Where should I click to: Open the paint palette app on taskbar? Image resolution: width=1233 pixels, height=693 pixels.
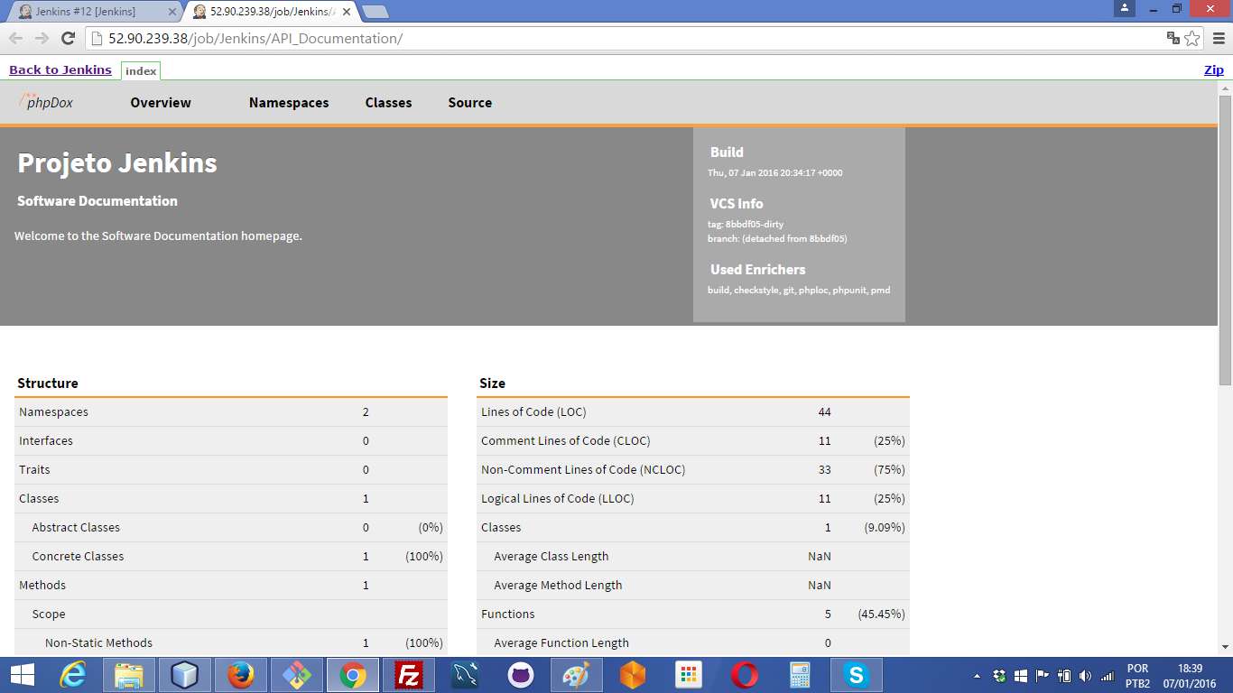(x=577, y=675)
